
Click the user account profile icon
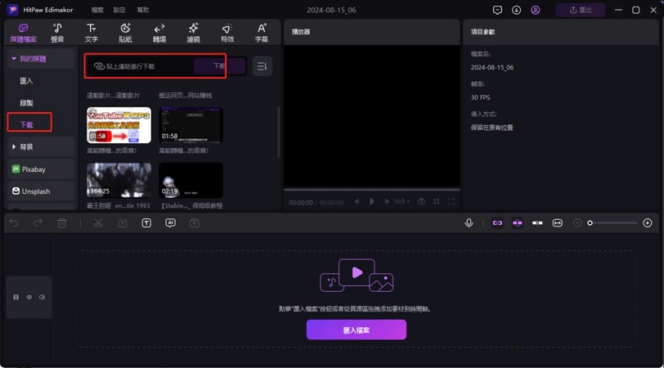click(536, 10)
